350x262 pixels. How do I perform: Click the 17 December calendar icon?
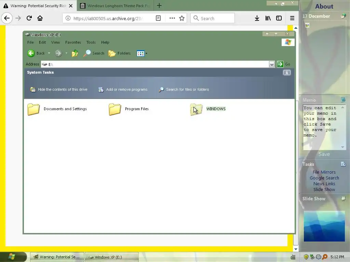[343, 16]
